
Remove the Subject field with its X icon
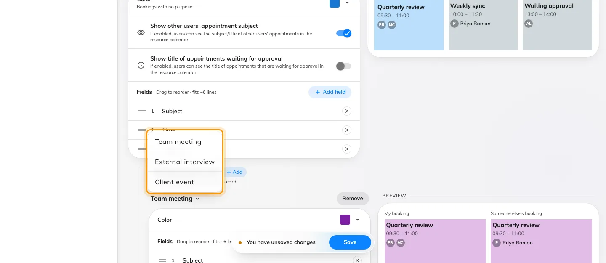[x=346, y=111]
